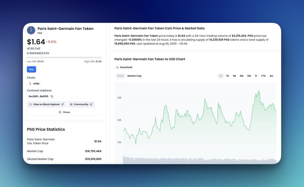The height and width of the screenshot is (187, 304).
Task: Select the 1Y time range
Action: pyautogui.click(x=256, y=76)
